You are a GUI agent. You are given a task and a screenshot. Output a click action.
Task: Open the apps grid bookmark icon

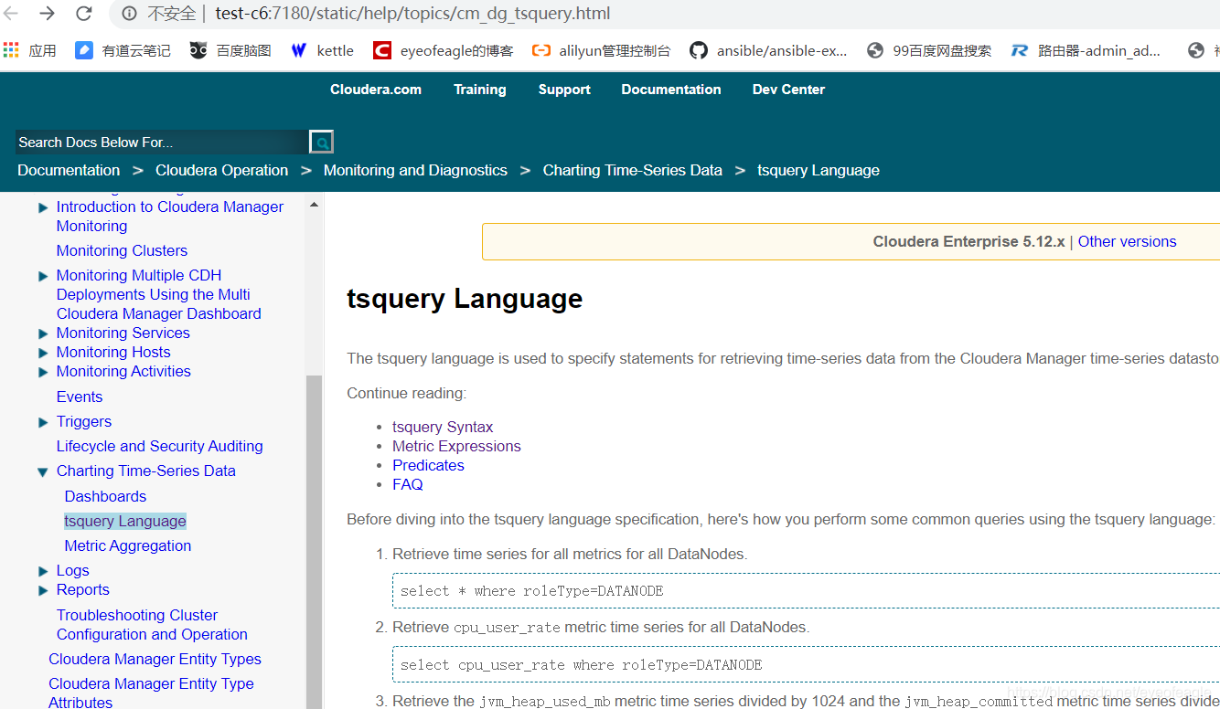click(x=11, y=50)
